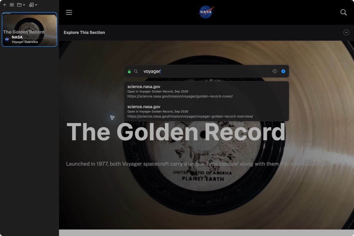
Task: Select The Golden Record tab thumbnail
Action: click(x=29, y=29)
